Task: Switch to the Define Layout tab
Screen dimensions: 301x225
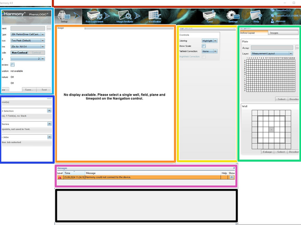Action: (254, 33)
